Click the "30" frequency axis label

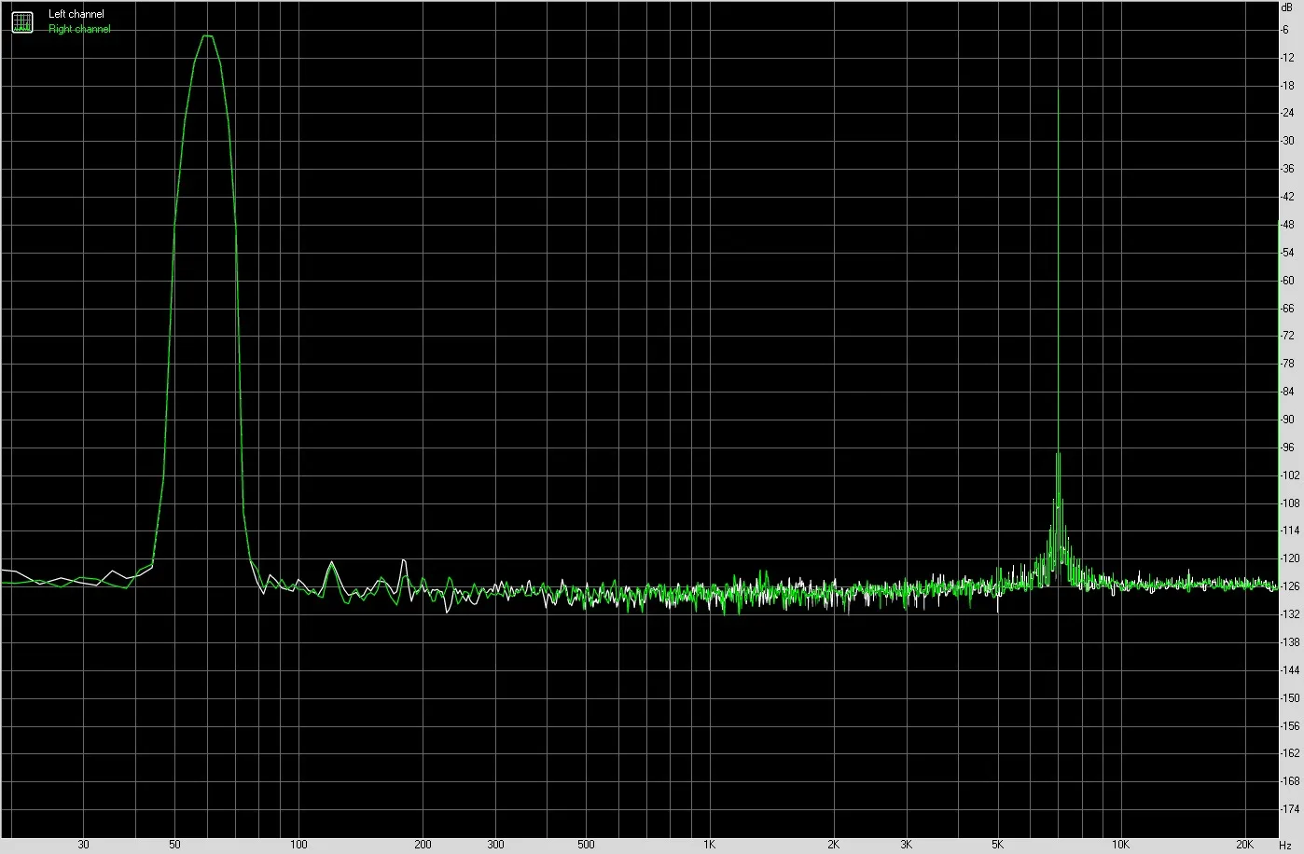[84, 845]
